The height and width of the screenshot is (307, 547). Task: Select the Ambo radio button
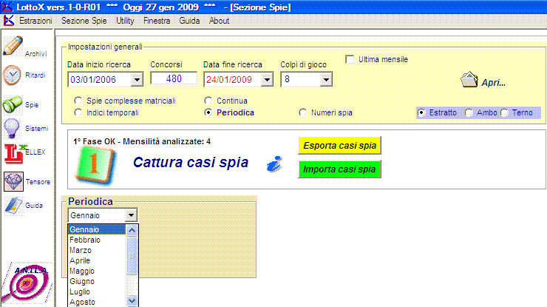click(x=469, y=112)
